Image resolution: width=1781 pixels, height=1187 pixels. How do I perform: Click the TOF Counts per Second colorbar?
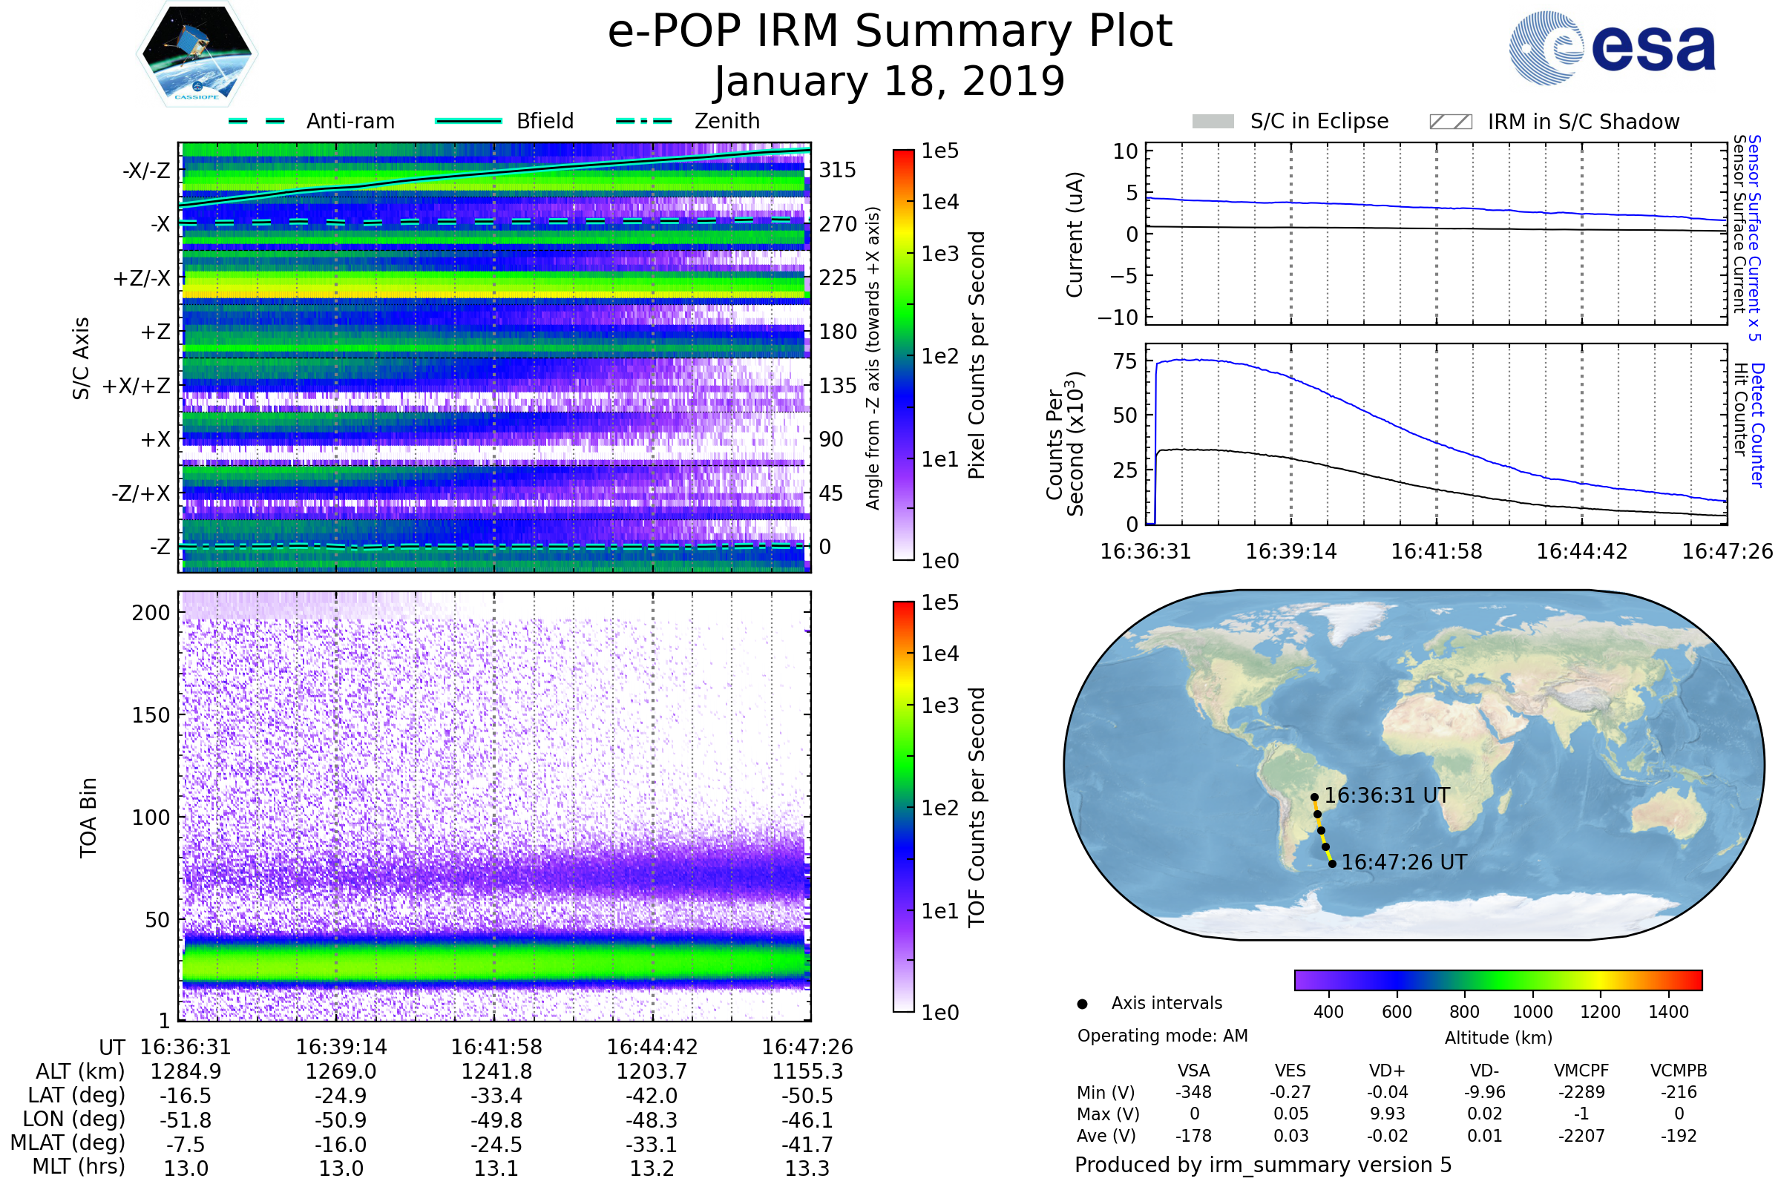click(903, 807)
